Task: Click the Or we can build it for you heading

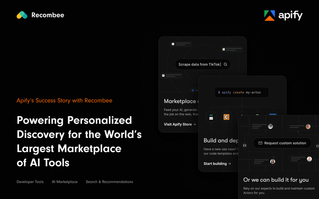Action: point(276,180)
